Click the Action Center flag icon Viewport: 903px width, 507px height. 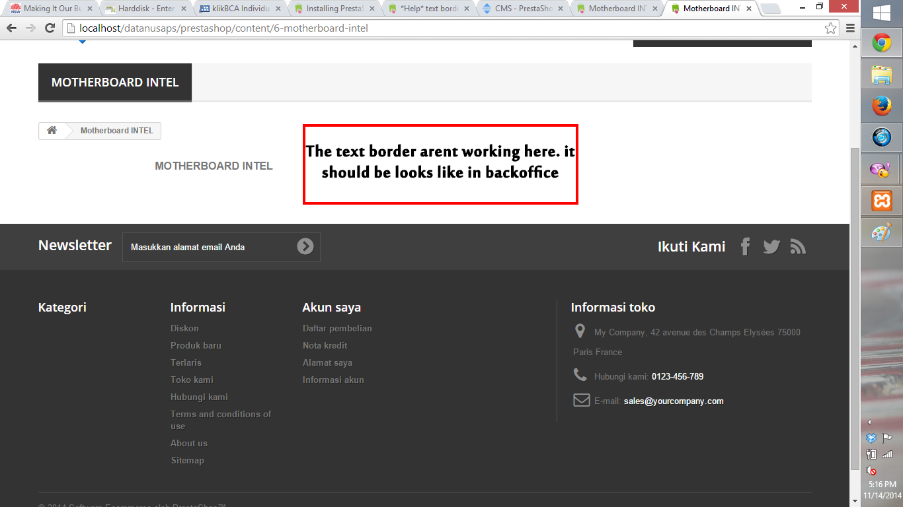[x=887, y=438]
